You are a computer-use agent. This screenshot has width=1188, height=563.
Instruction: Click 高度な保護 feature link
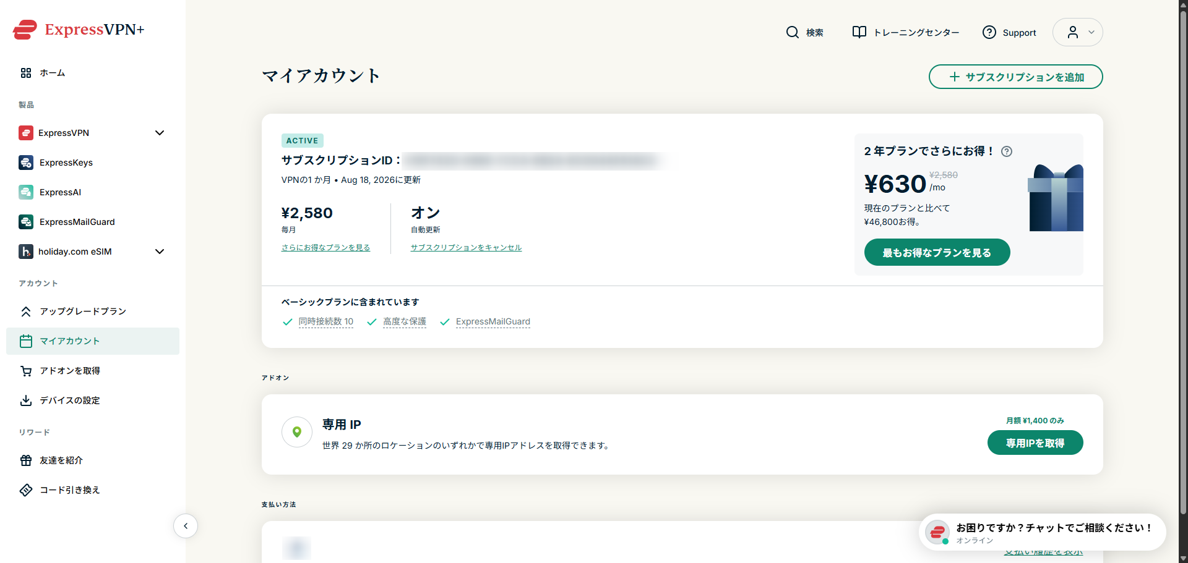(x=404, y=321)
